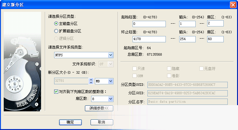The image size is (238, 130).
Task: Select the extended partition (扩展磁盘分区) radio button
Action: tap(56, 31)
